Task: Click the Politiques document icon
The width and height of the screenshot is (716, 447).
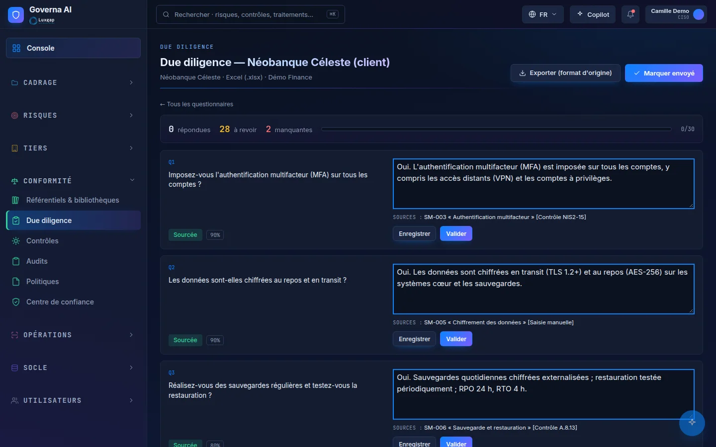Action: [16, 282]
